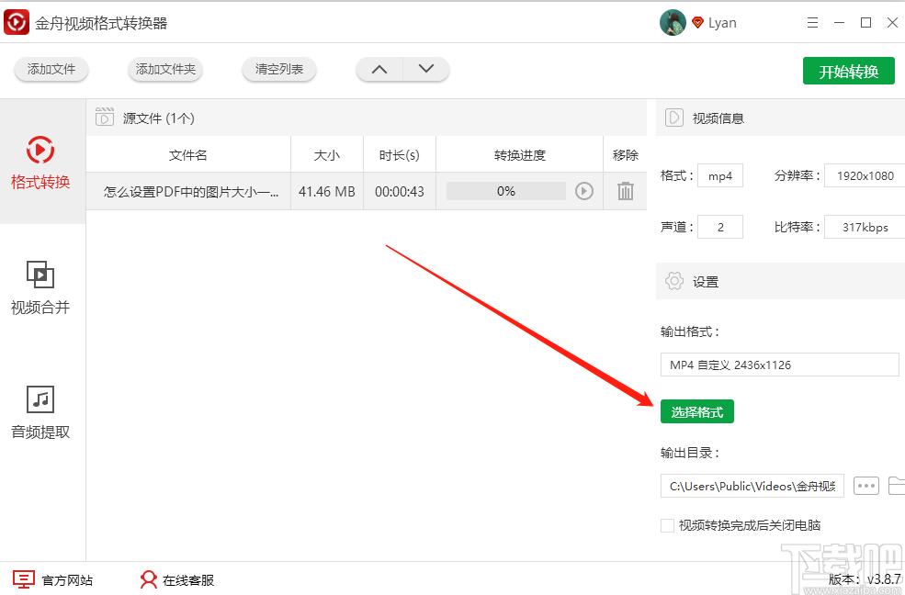This screenshot has height=595, width=905.
Task: Browse output directory with three-dots button
Action: [865, 486]
